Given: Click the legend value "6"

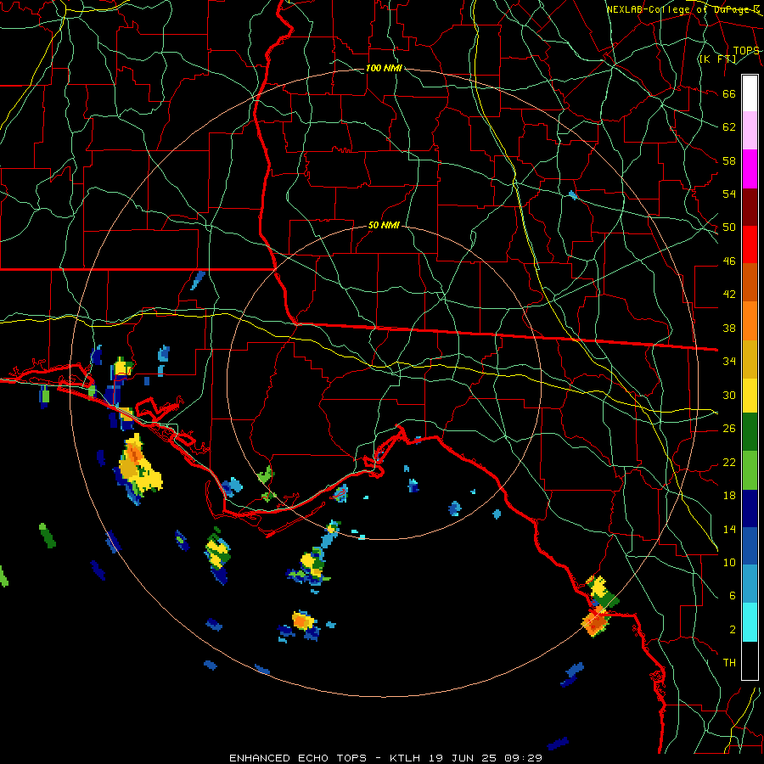Looking at the screenshot, I should click(732, 596).
